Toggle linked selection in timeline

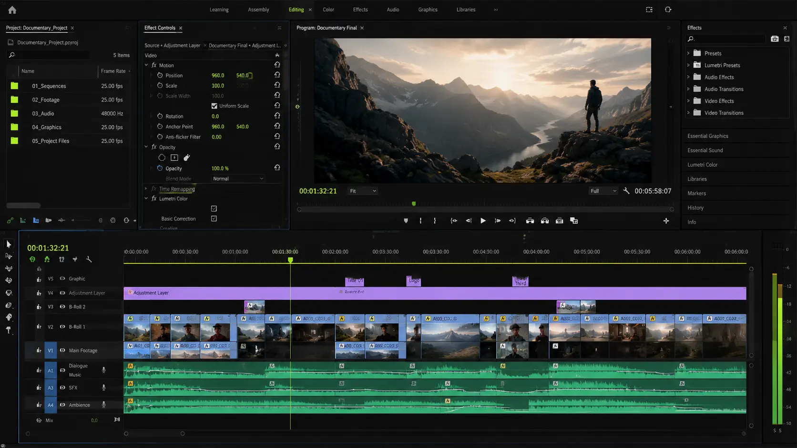coord(61,259)
